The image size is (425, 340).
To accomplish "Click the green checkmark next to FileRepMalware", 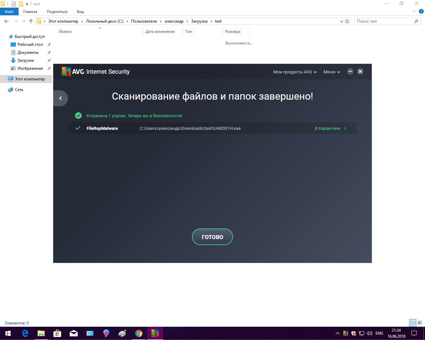I will click(78, 128).
